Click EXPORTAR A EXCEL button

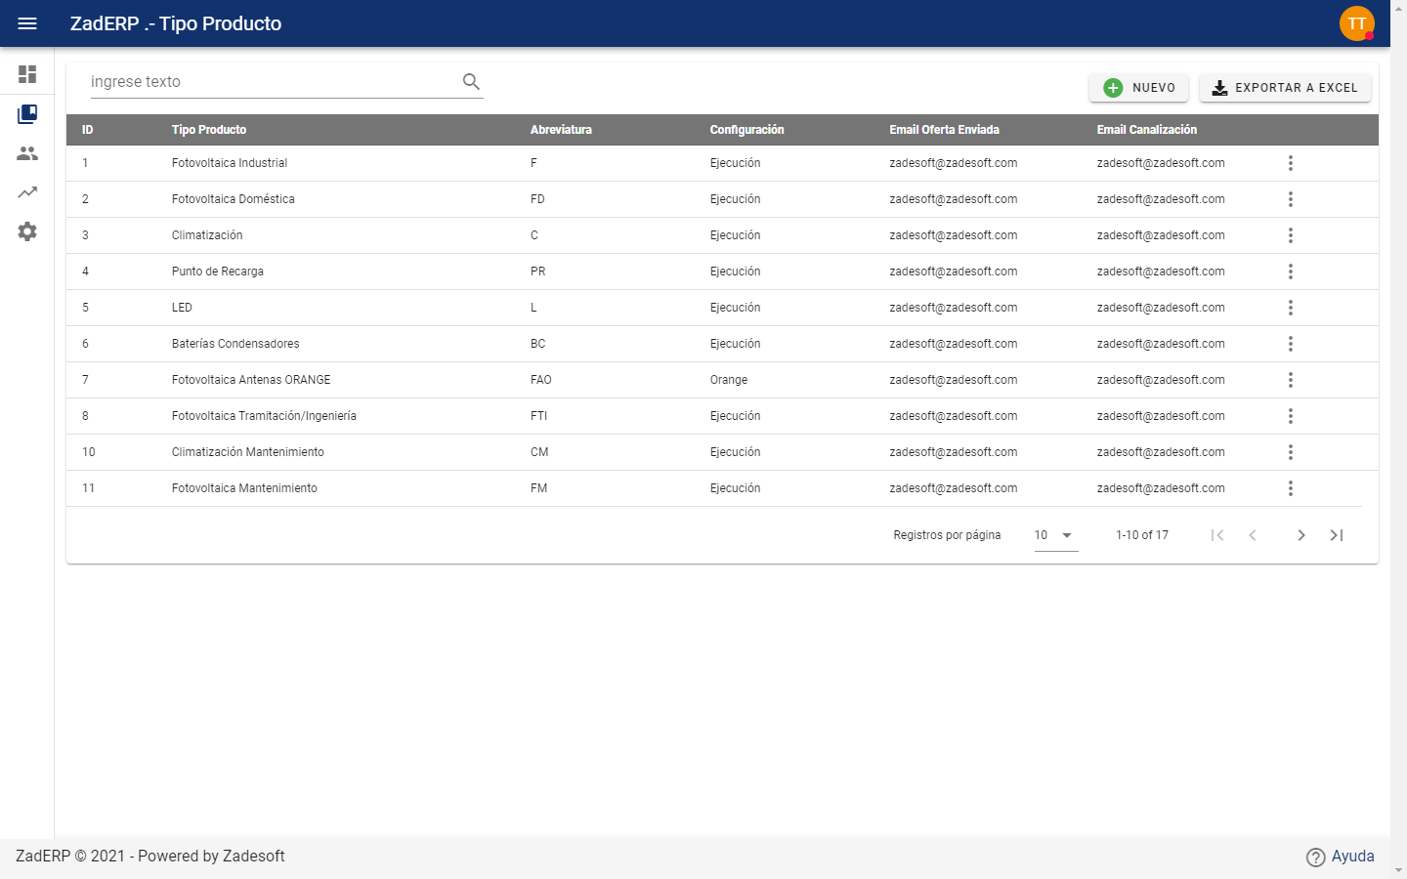(x=1286, y=88)
